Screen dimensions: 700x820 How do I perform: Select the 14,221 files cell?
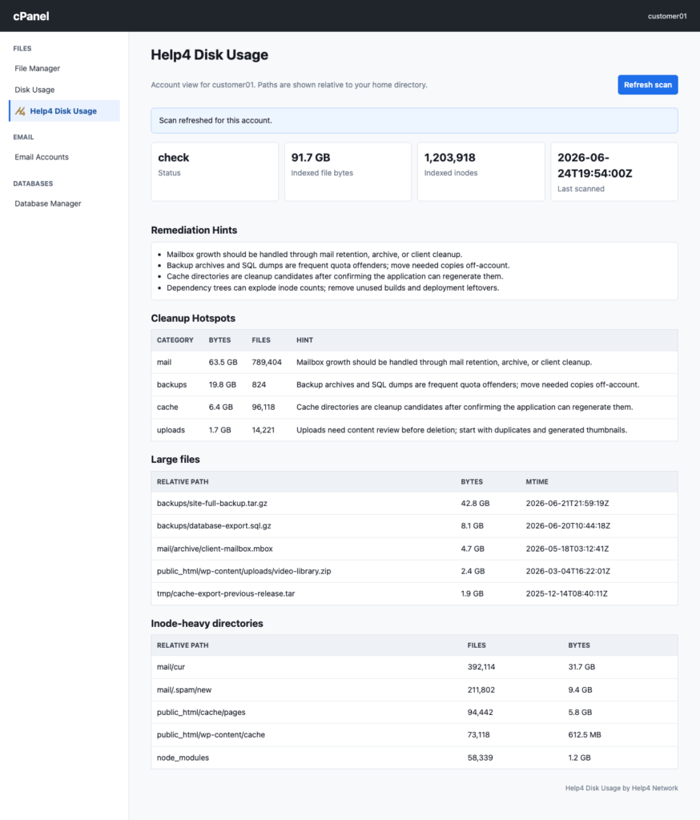point(264,430)
